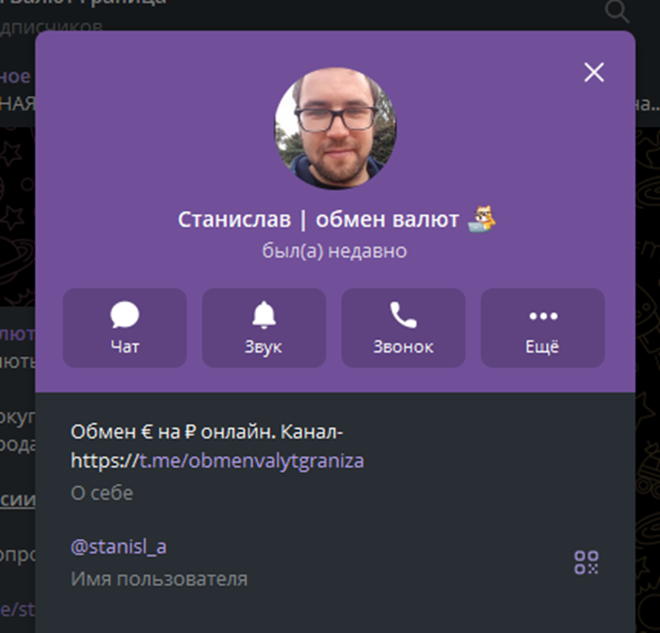Click the search magnifier icon in the header
Screen dimensions: 660x633
(x=616, y=12)
